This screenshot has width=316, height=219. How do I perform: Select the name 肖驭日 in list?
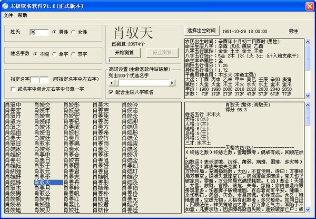click(x=13, y=144)
